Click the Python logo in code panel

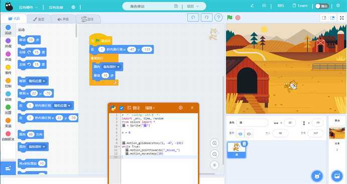tap(113, 108)
